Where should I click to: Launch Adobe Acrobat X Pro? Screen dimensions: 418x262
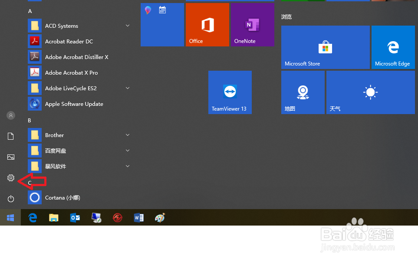80,72
